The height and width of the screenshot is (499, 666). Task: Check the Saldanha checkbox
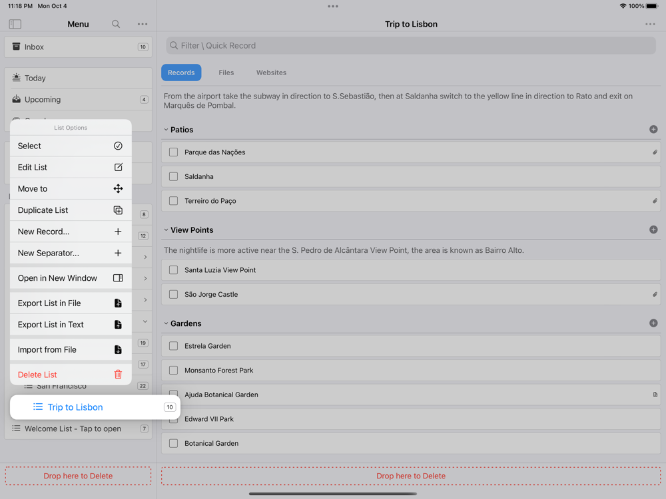(x=173, y=176)
